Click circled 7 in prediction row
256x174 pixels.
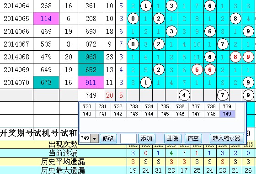(x=223, y=95)
